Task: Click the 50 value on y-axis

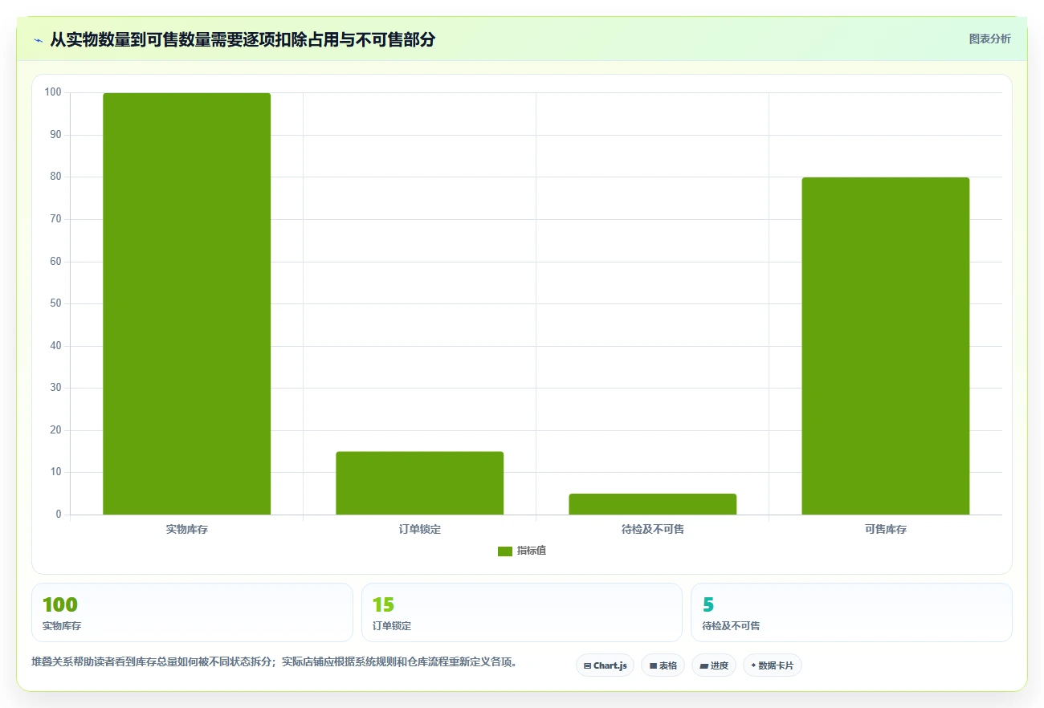Action: pos(55,303)
